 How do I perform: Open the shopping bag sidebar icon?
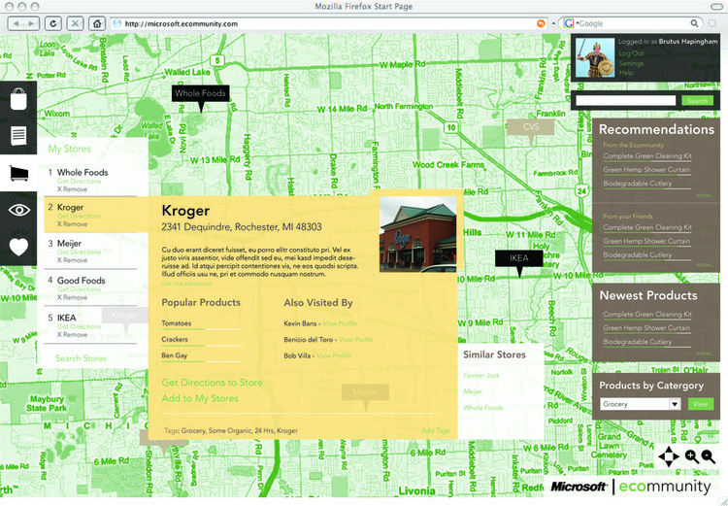point(18,99)
